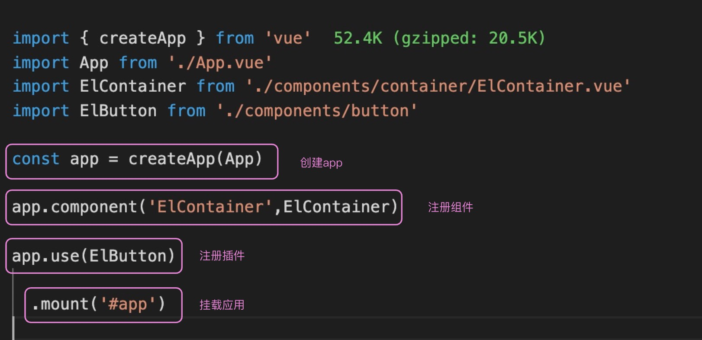
Task: Select the 'ElContainer' string argument
Action: 211,207
